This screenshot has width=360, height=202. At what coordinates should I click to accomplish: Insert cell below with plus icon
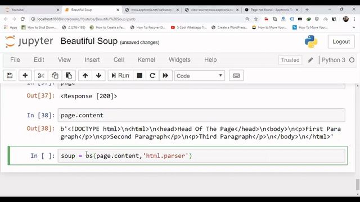click(25, 76)
